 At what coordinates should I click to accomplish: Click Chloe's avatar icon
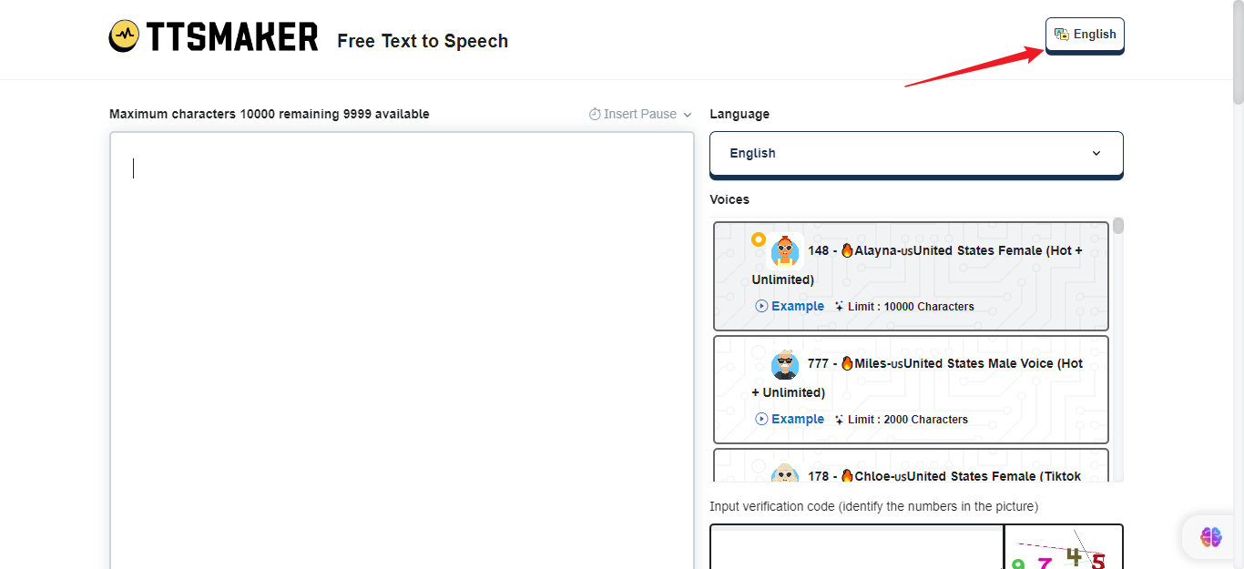784,474
